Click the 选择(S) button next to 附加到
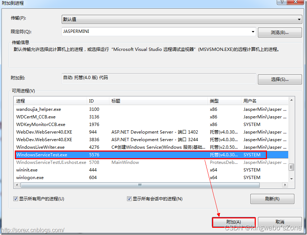The width and height of the screenshot is (307, 235). [280, 79]
